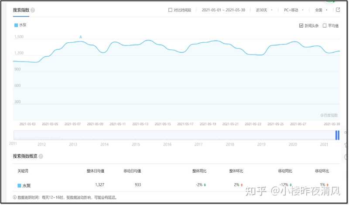349x205 pixels.
Task: Click the 整体同比 column header
Action: 199,171
